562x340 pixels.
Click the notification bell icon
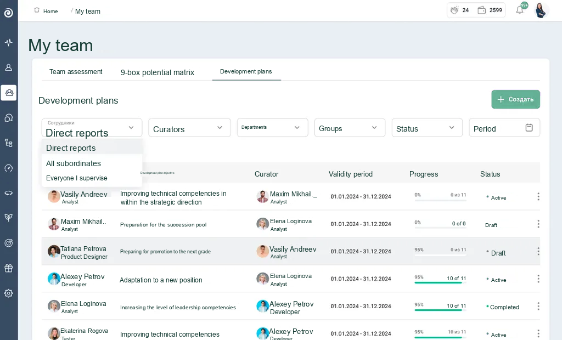point(520,10)
